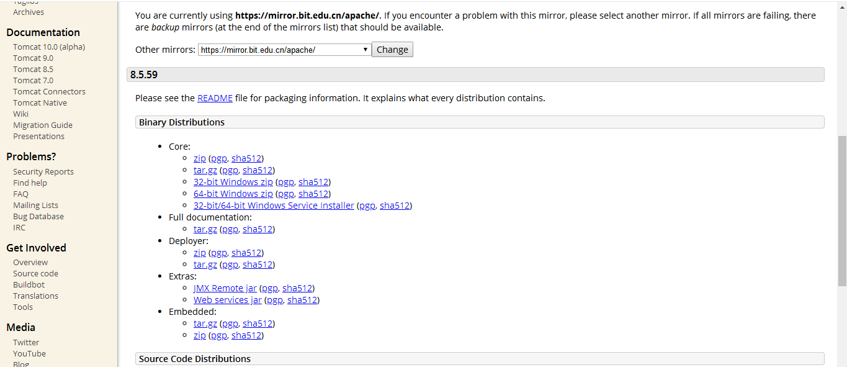View Security Reports
This screenshot has height=367, width=847.
pos(43,171)
